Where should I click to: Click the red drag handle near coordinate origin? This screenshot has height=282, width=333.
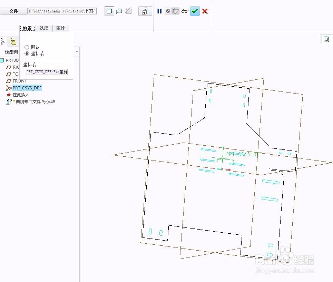click(229, 170)
